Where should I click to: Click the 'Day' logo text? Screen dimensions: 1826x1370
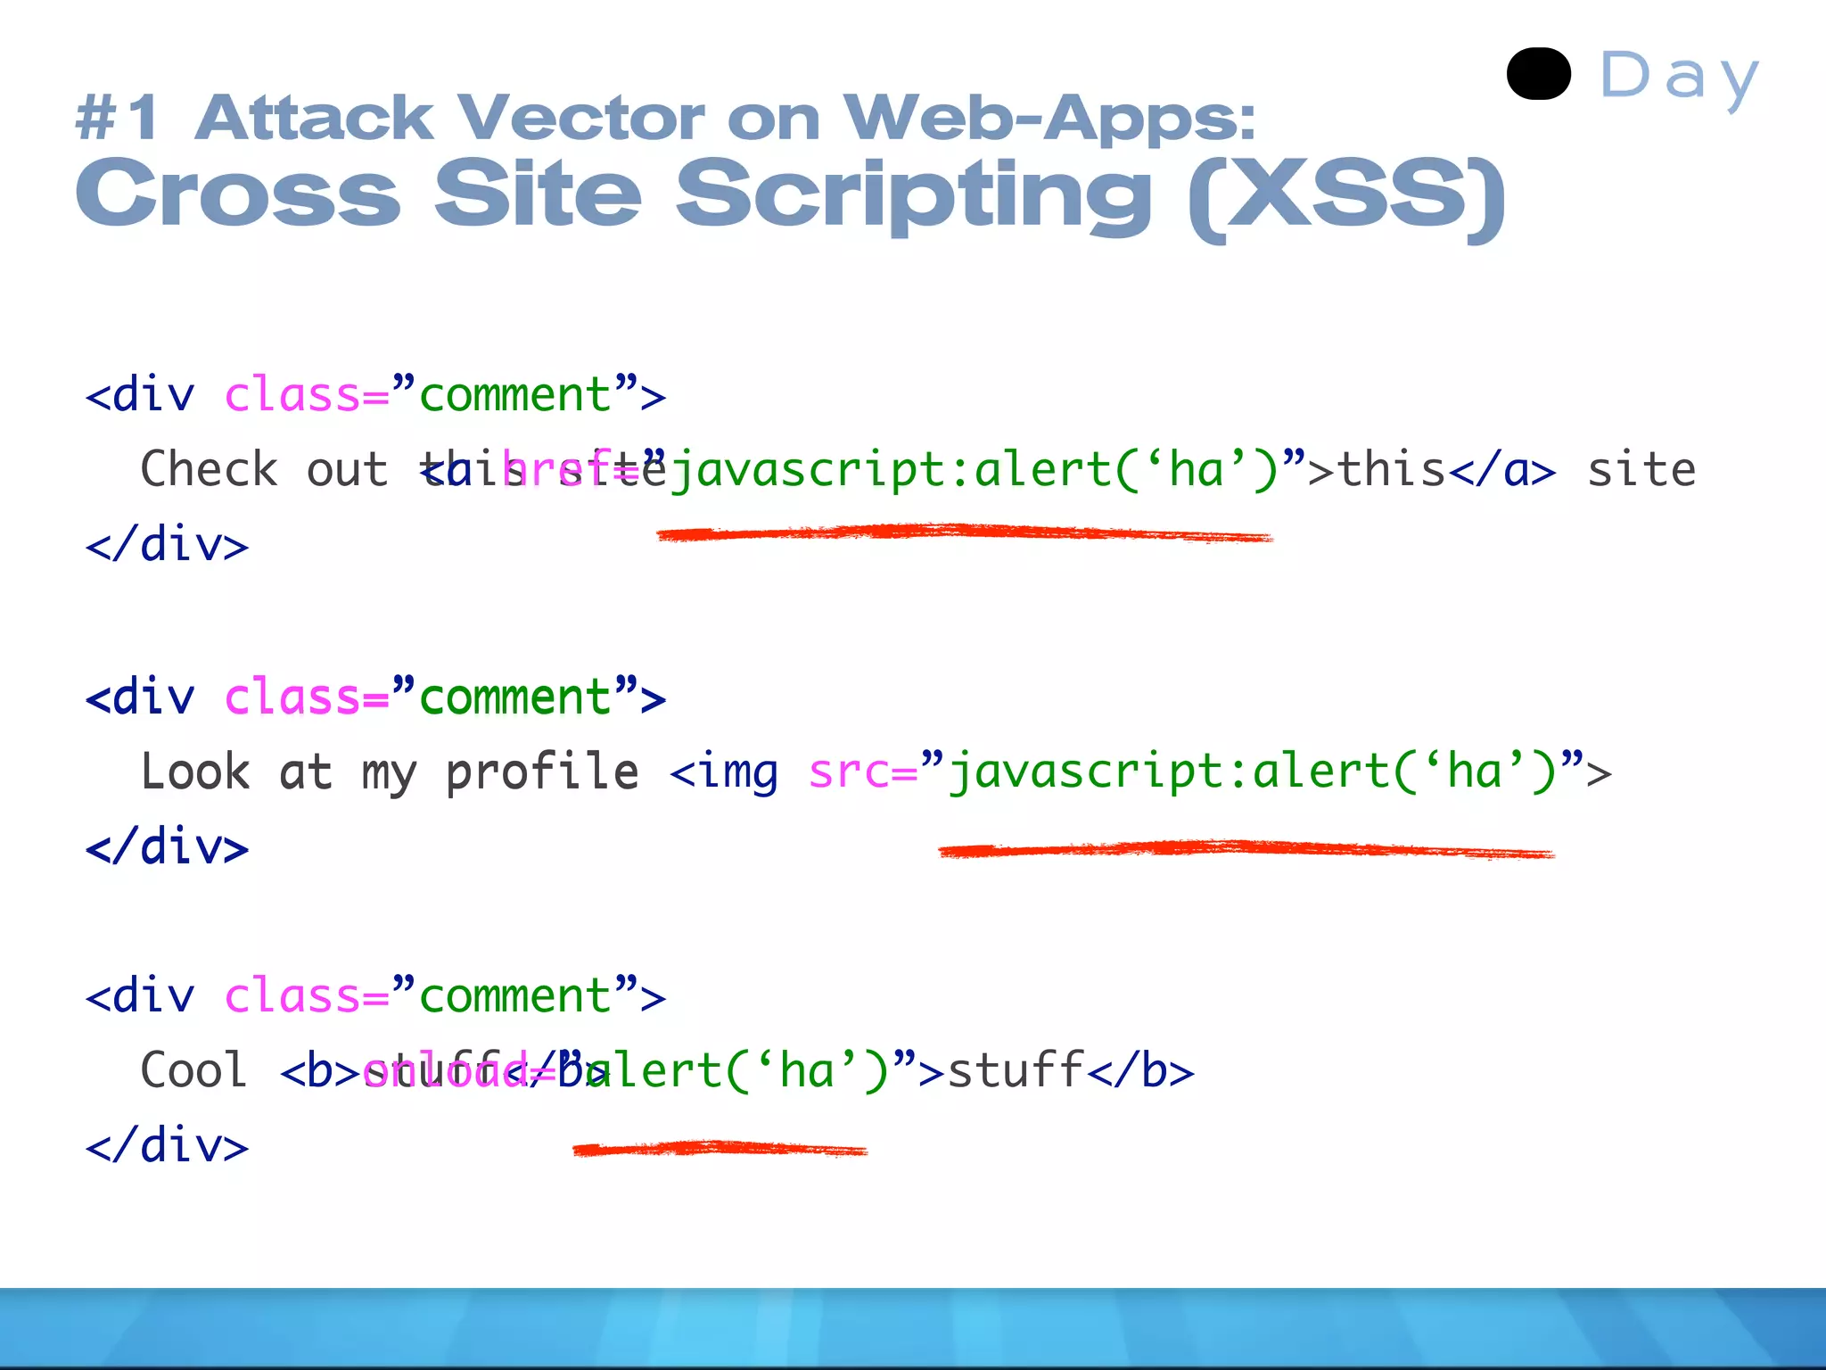[x=1680, y=78]
